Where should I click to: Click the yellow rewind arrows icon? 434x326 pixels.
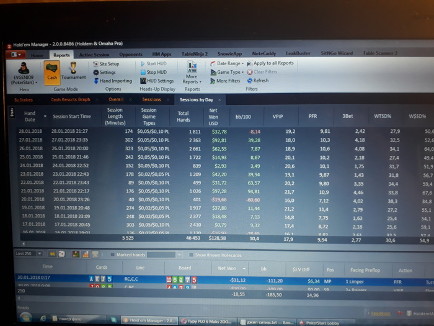click(x=52, y=253)
